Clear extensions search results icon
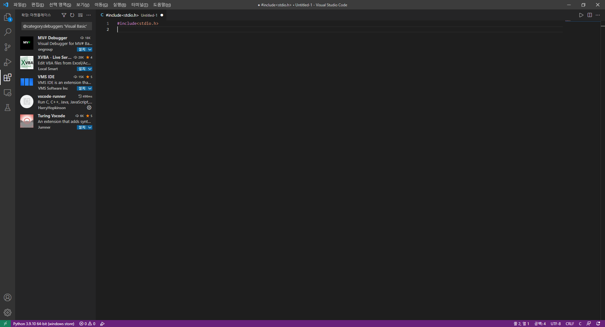The width and height of the screenshot is (605, 327). point(80,15)
